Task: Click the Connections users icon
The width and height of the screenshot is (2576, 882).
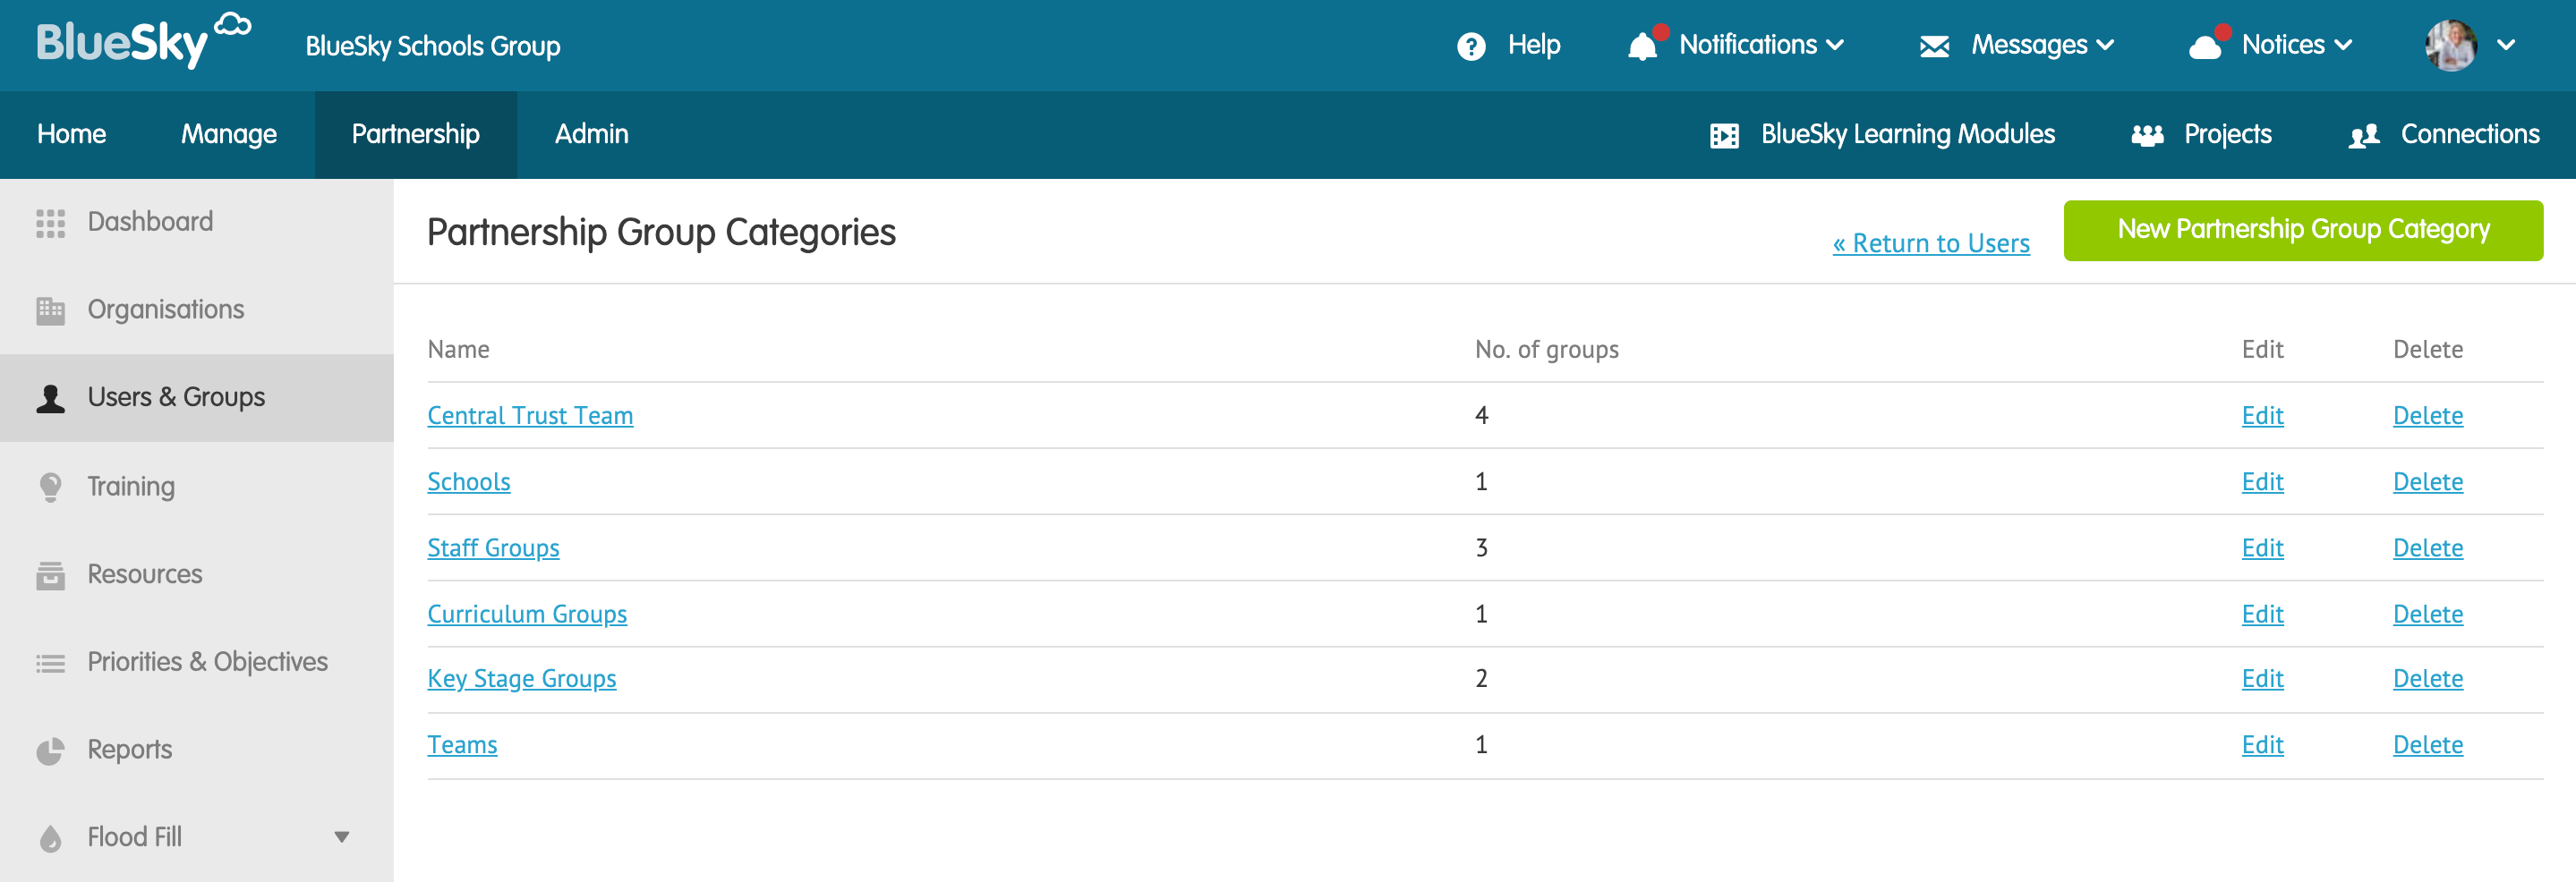Action: click(x=2364, y=135)
